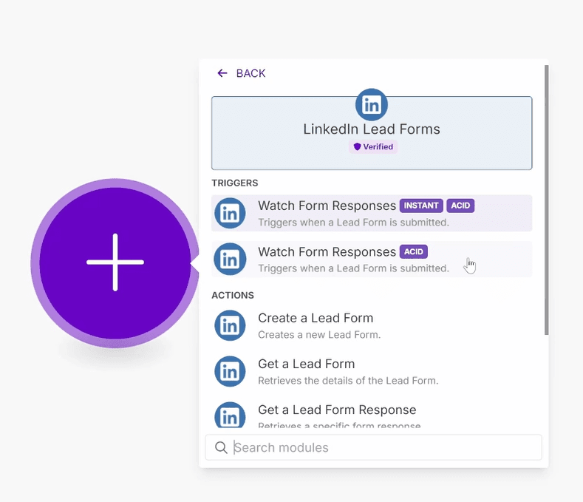
Task: Click the ACID badge on the second trigger
Action: (413, 252)
